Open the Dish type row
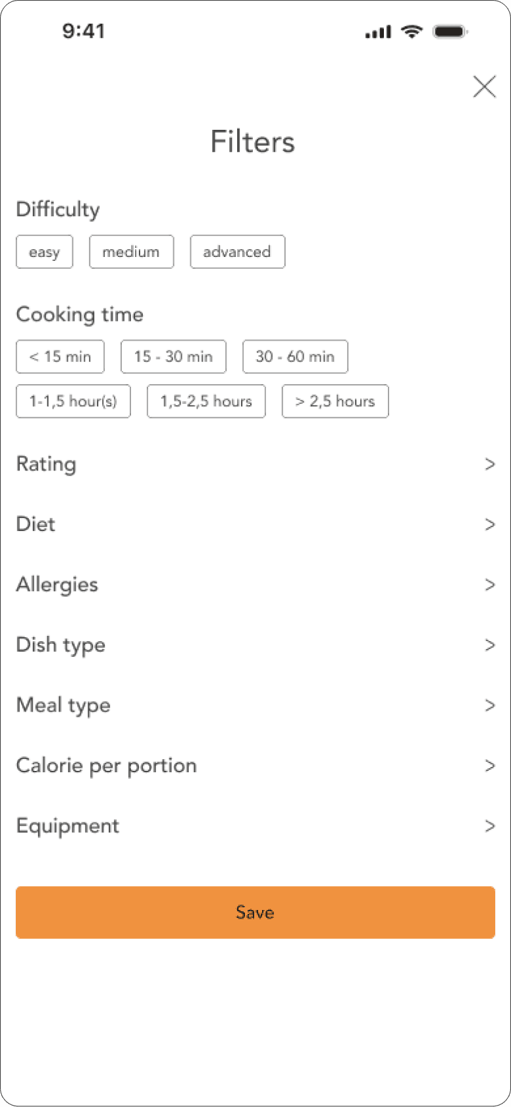 coord(255,645)
